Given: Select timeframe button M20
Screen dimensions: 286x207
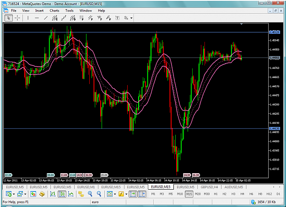Looking at the screenshot, I should click(x=198, y=194).
